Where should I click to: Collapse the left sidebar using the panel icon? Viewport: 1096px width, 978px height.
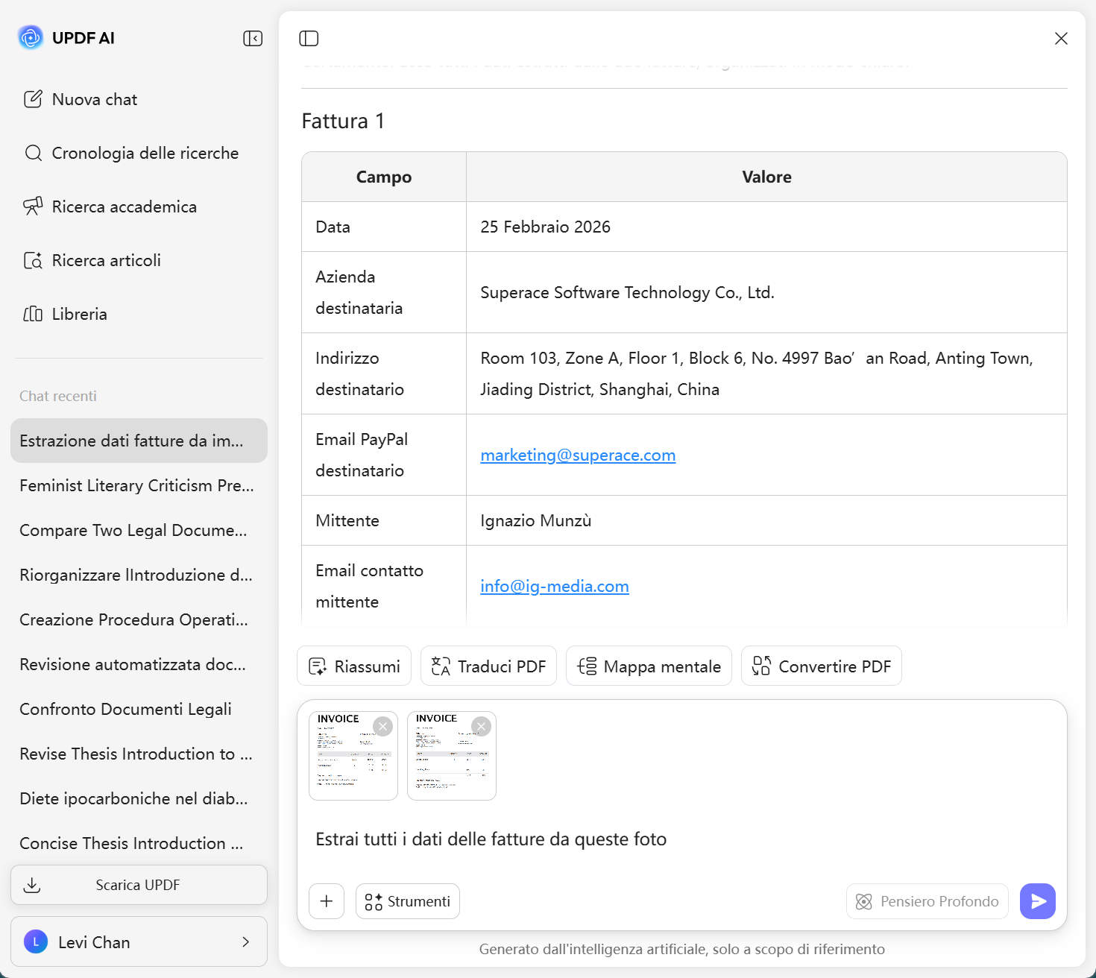coord(253,38)
